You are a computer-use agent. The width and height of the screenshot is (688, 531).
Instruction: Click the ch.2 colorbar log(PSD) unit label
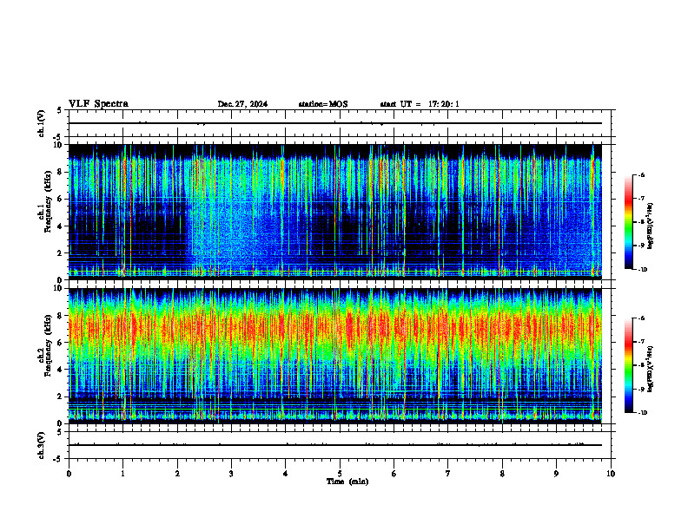click(651, 369)
